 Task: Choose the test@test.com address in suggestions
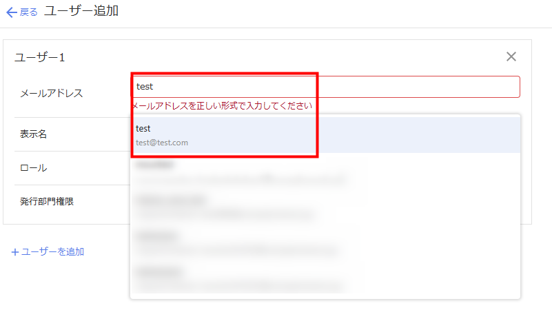click(162, 143)
